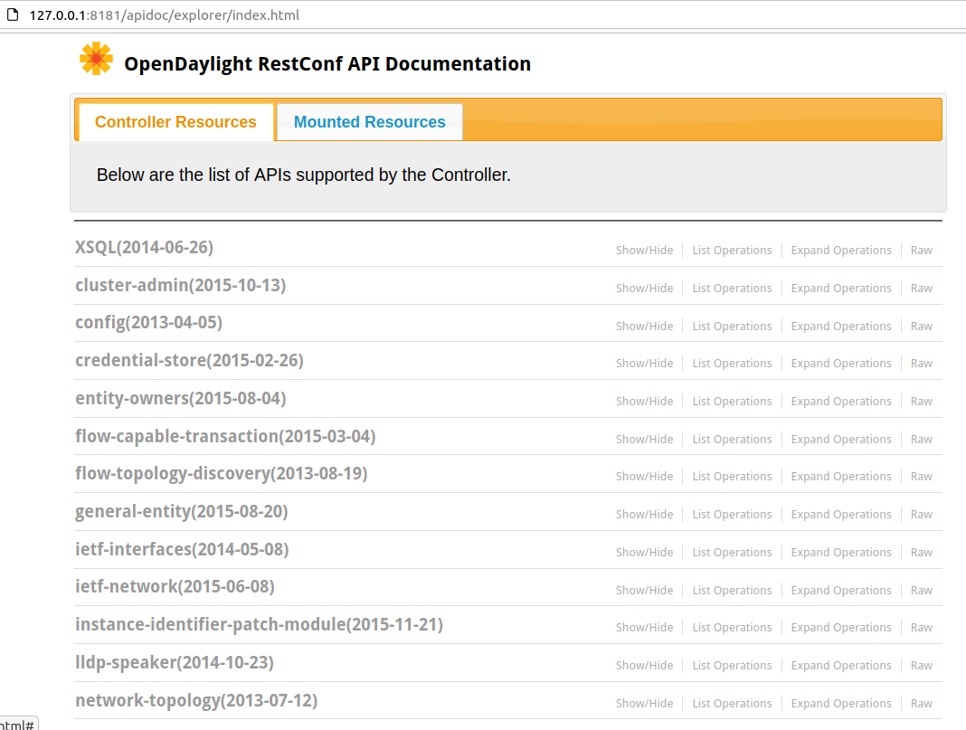966x730 pixels.
Task: List Operations for instance-identifier-patch-module
Action: 732,627
